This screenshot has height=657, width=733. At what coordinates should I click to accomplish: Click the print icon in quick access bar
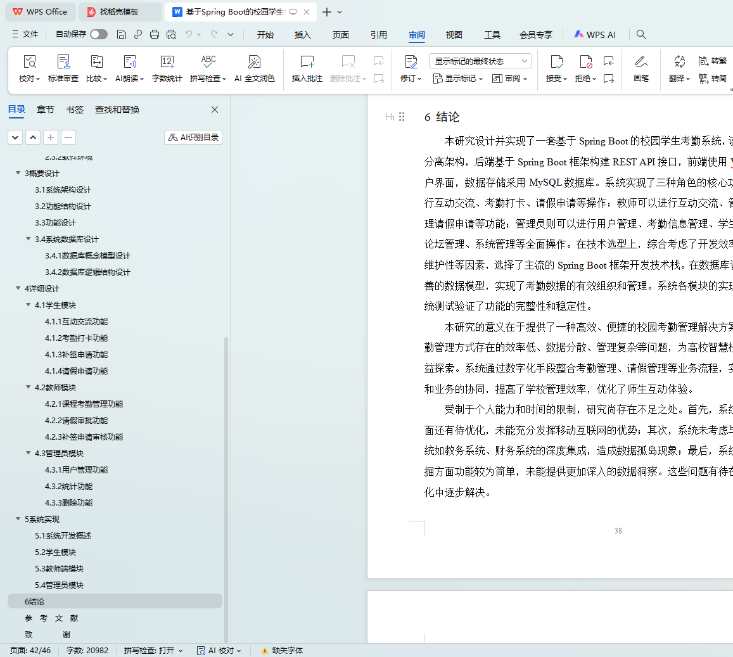point(155,34)
